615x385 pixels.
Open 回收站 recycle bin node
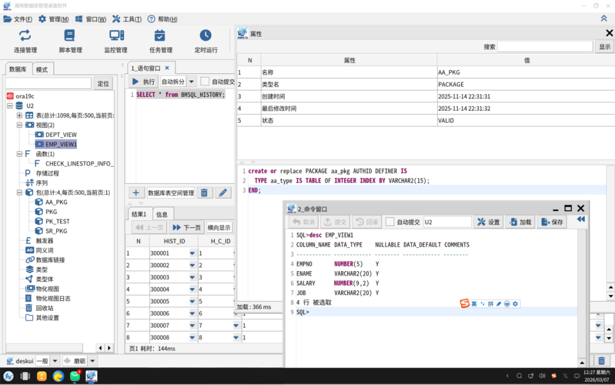44,308
